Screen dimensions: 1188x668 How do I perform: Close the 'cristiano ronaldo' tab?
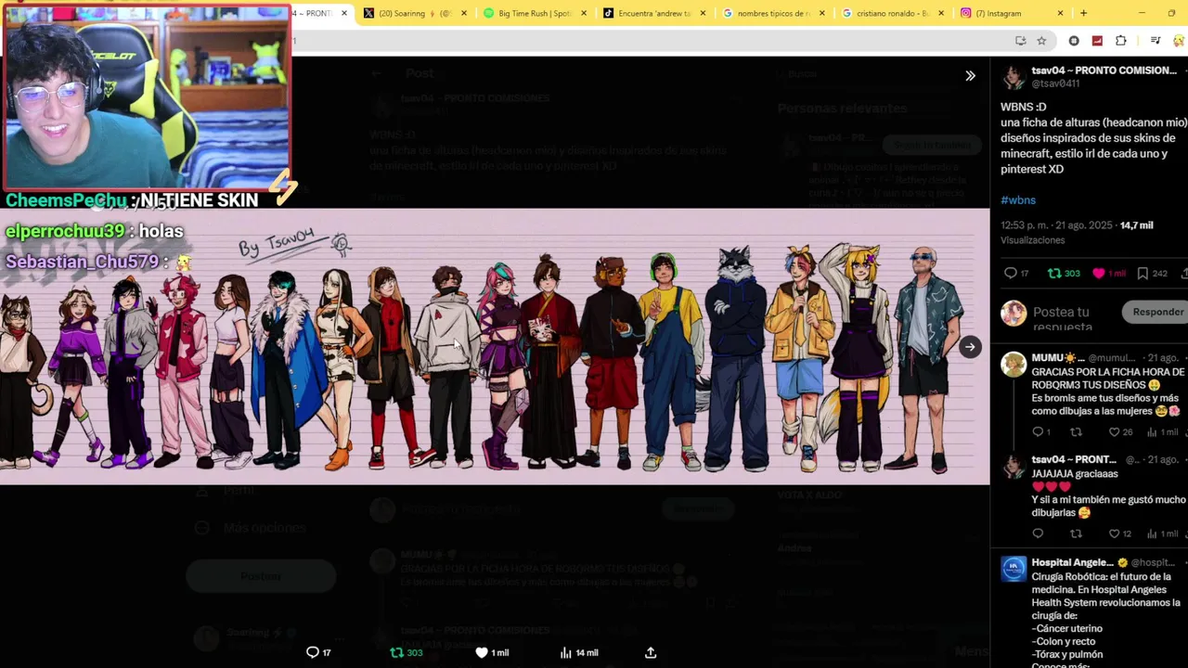941,13
